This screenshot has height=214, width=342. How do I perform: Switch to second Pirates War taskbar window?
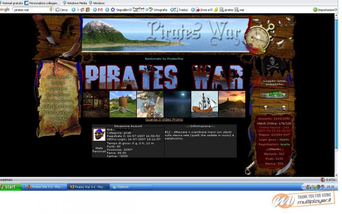pyautogui.click(x=88, y=187)
